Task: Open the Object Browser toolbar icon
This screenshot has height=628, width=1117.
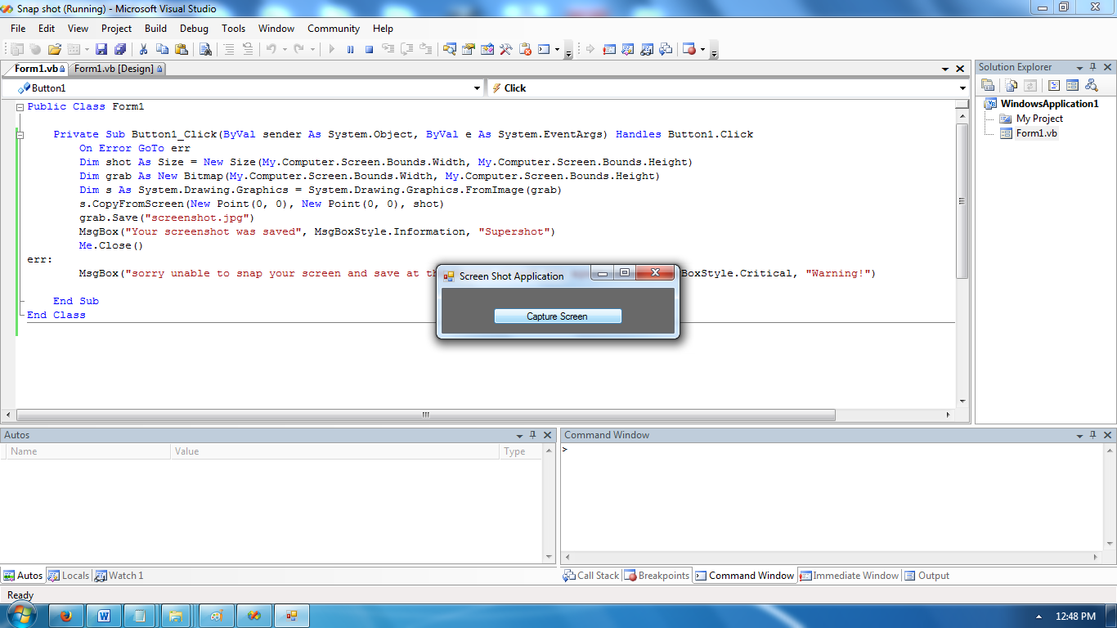Action: point(487,49)
